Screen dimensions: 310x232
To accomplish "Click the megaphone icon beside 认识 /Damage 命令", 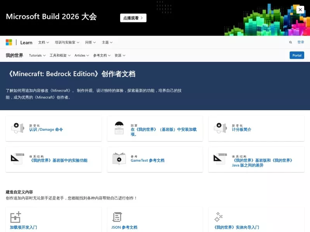I will point(17,128).
